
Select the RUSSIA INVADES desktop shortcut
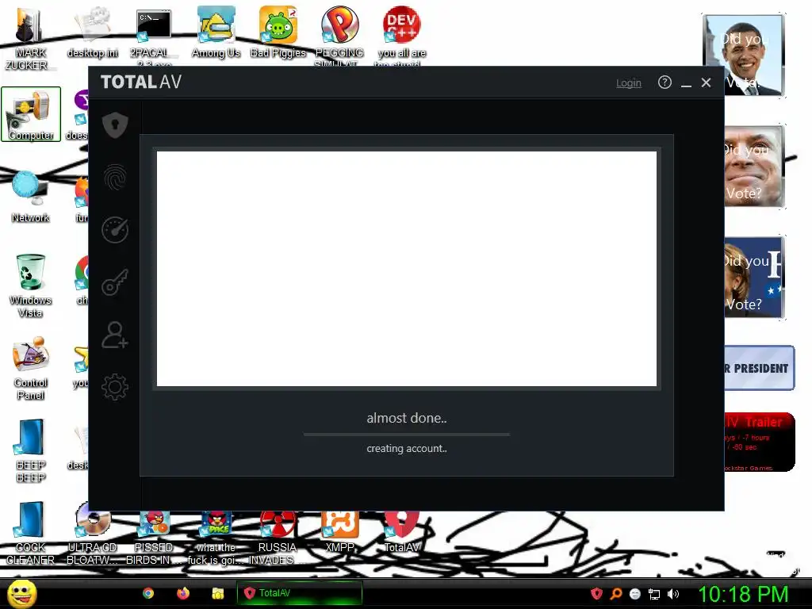click(x=278, y=538)
